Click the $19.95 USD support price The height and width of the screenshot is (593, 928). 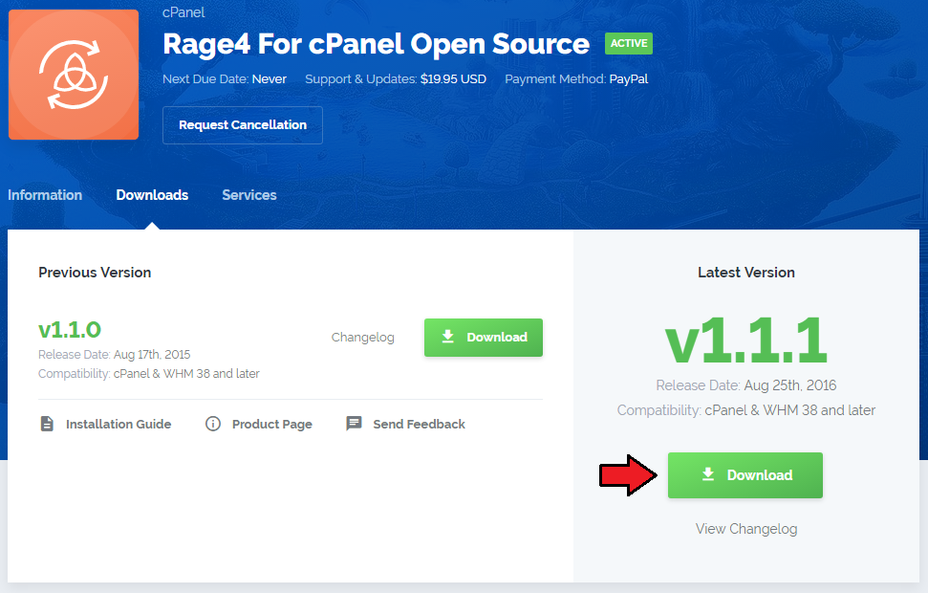click(x=453, y=78)
